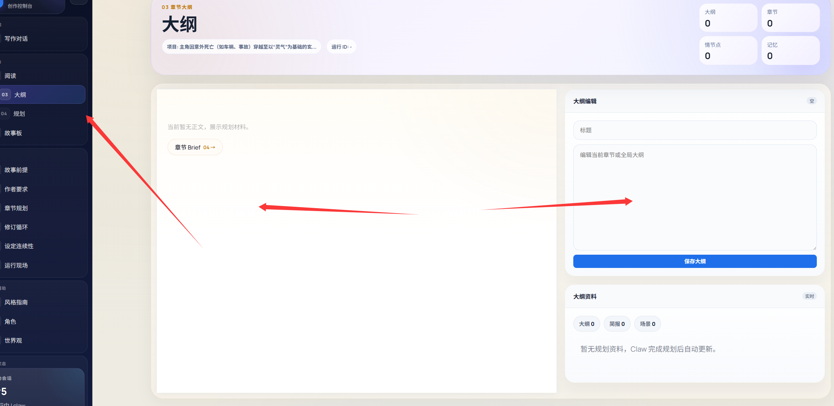The height and width of the screenshot is (406, 834).
Task: Click the 标题 input field
Action: pos(695,130)
